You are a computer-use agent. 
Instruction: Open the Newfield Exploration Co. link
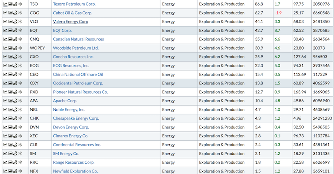(75, 171)
